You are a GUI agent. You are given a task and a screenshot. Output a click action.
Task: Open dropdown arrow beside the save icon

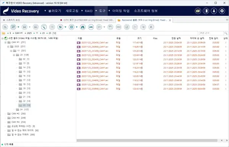point(29,27)
